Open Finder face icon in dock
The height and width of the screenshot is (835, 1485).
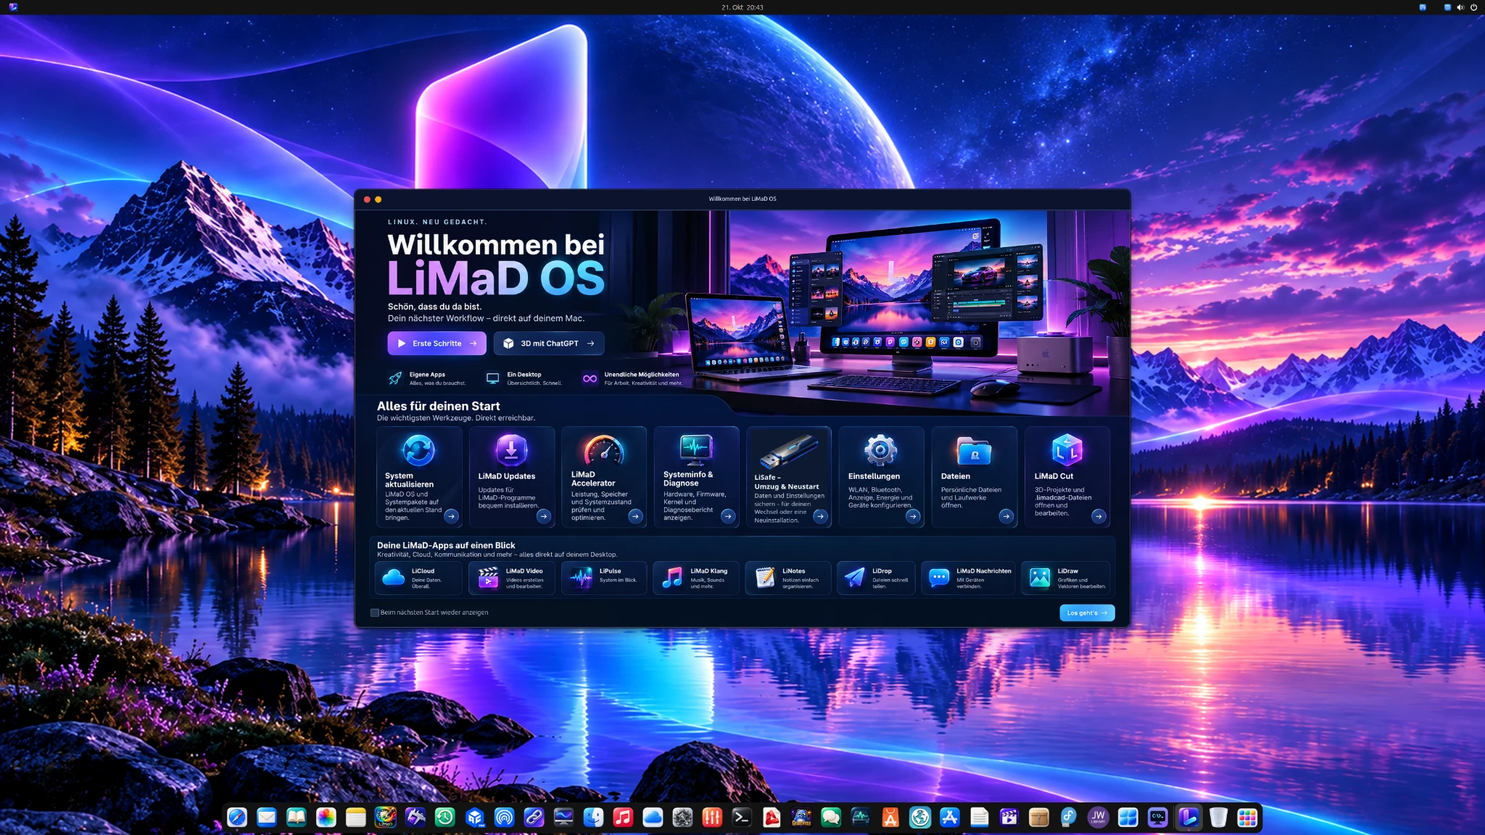(593, 818)
